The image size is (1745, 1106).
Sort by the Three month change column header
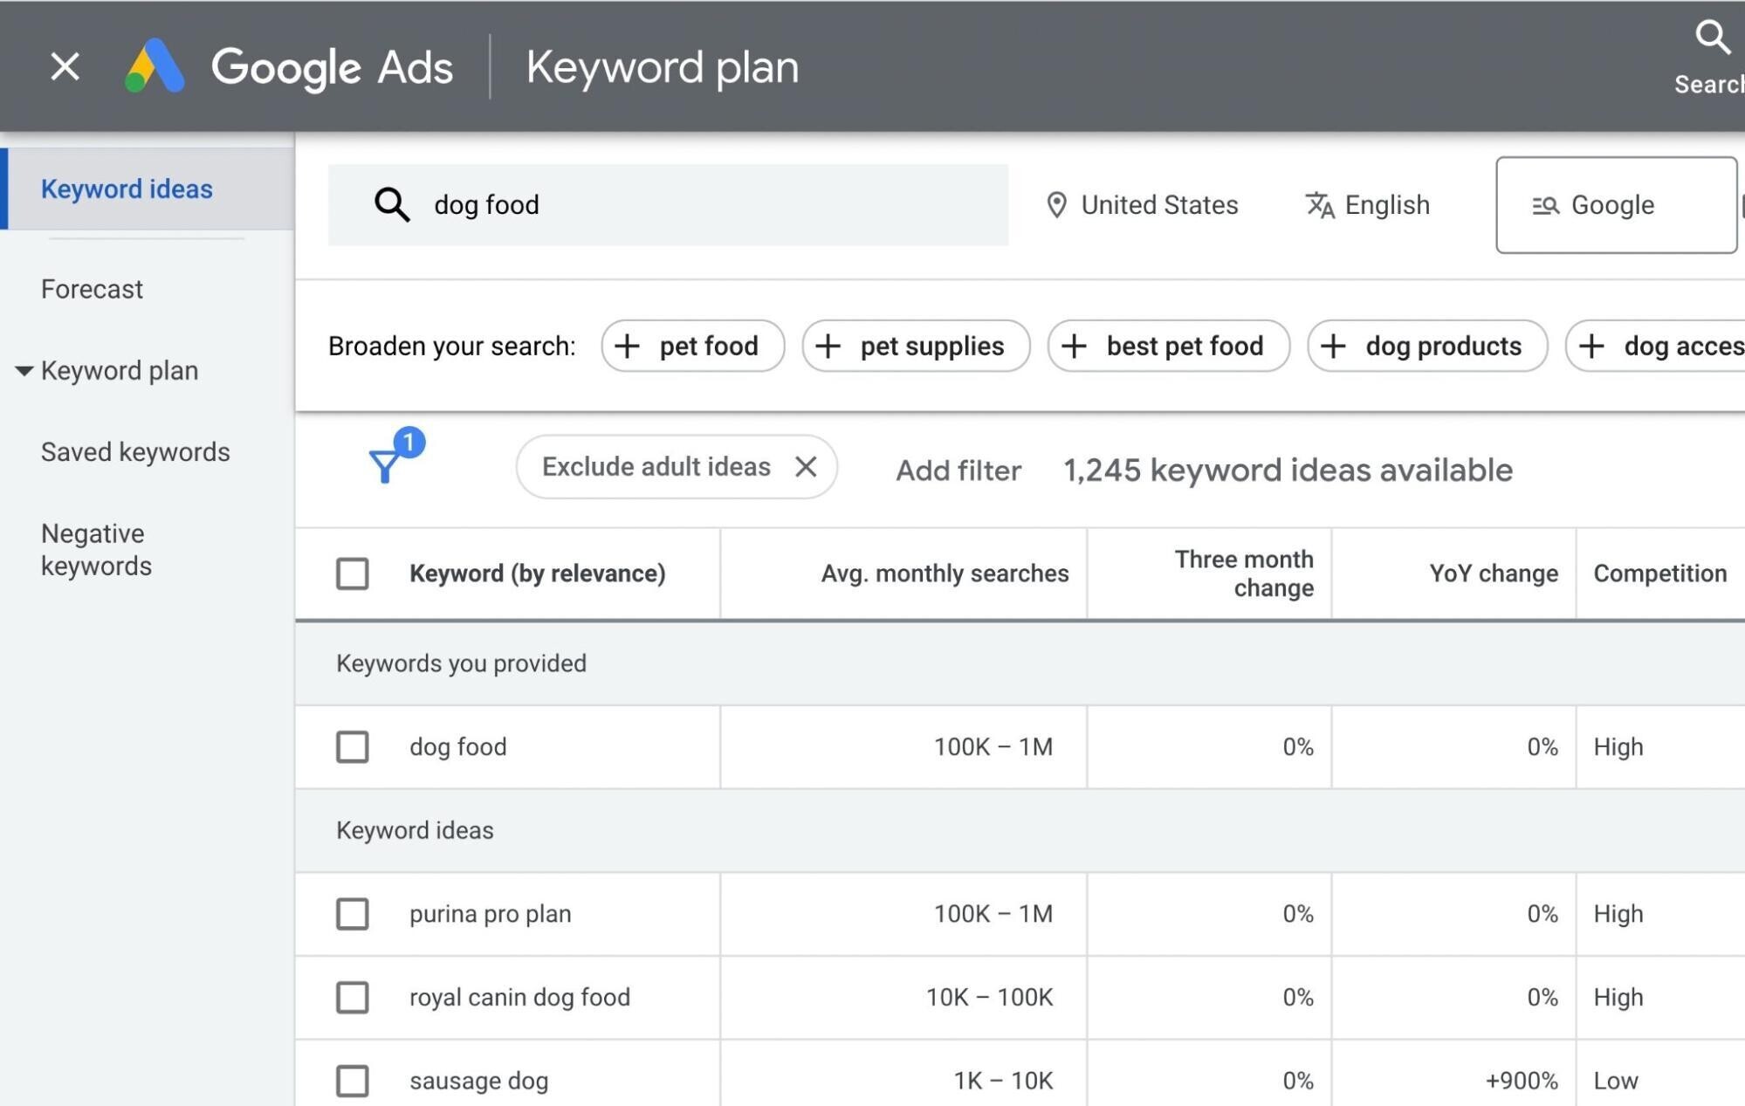coord(1244,574)
